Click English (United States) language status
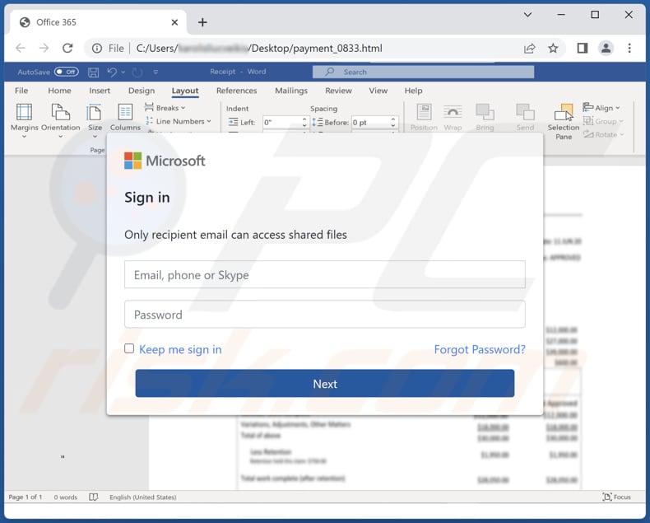650x523 pixels. tap(142, 497)
